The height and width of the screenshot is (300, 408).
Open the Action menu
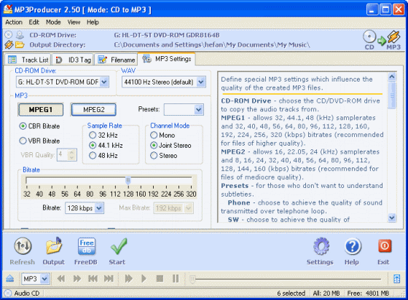click(x=14, y=22)
